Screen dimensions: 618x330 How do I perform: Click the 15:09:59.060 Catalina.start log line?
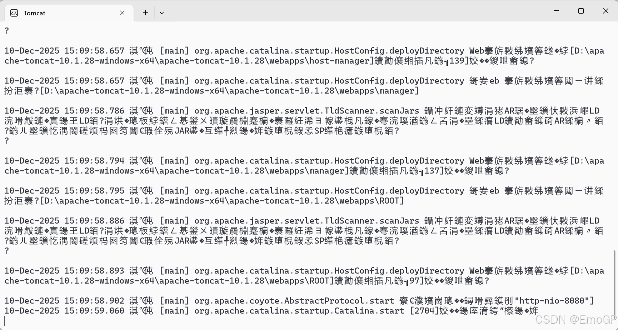pos(271,311)
